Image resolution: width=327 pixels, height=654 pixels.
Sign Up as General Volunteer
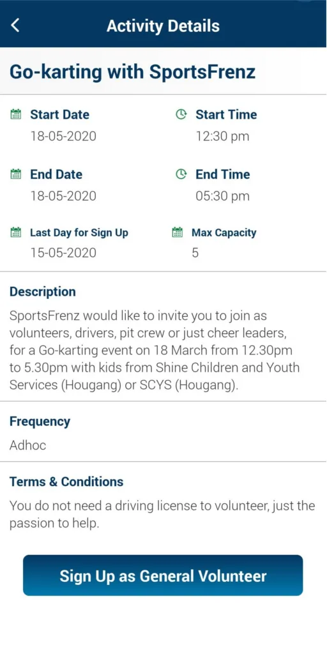pos(163,575)
